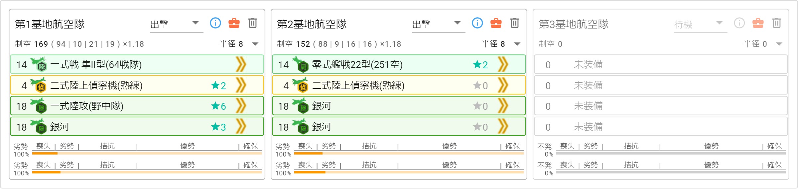Click the trash icon in 第1基地航空隊
This screenshot has height=189, width=798.
pos(253,23)
